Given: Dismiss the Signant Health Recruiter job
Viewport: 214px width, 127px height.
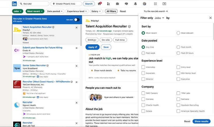Looking at the screenshot, I should pos(77,103).
